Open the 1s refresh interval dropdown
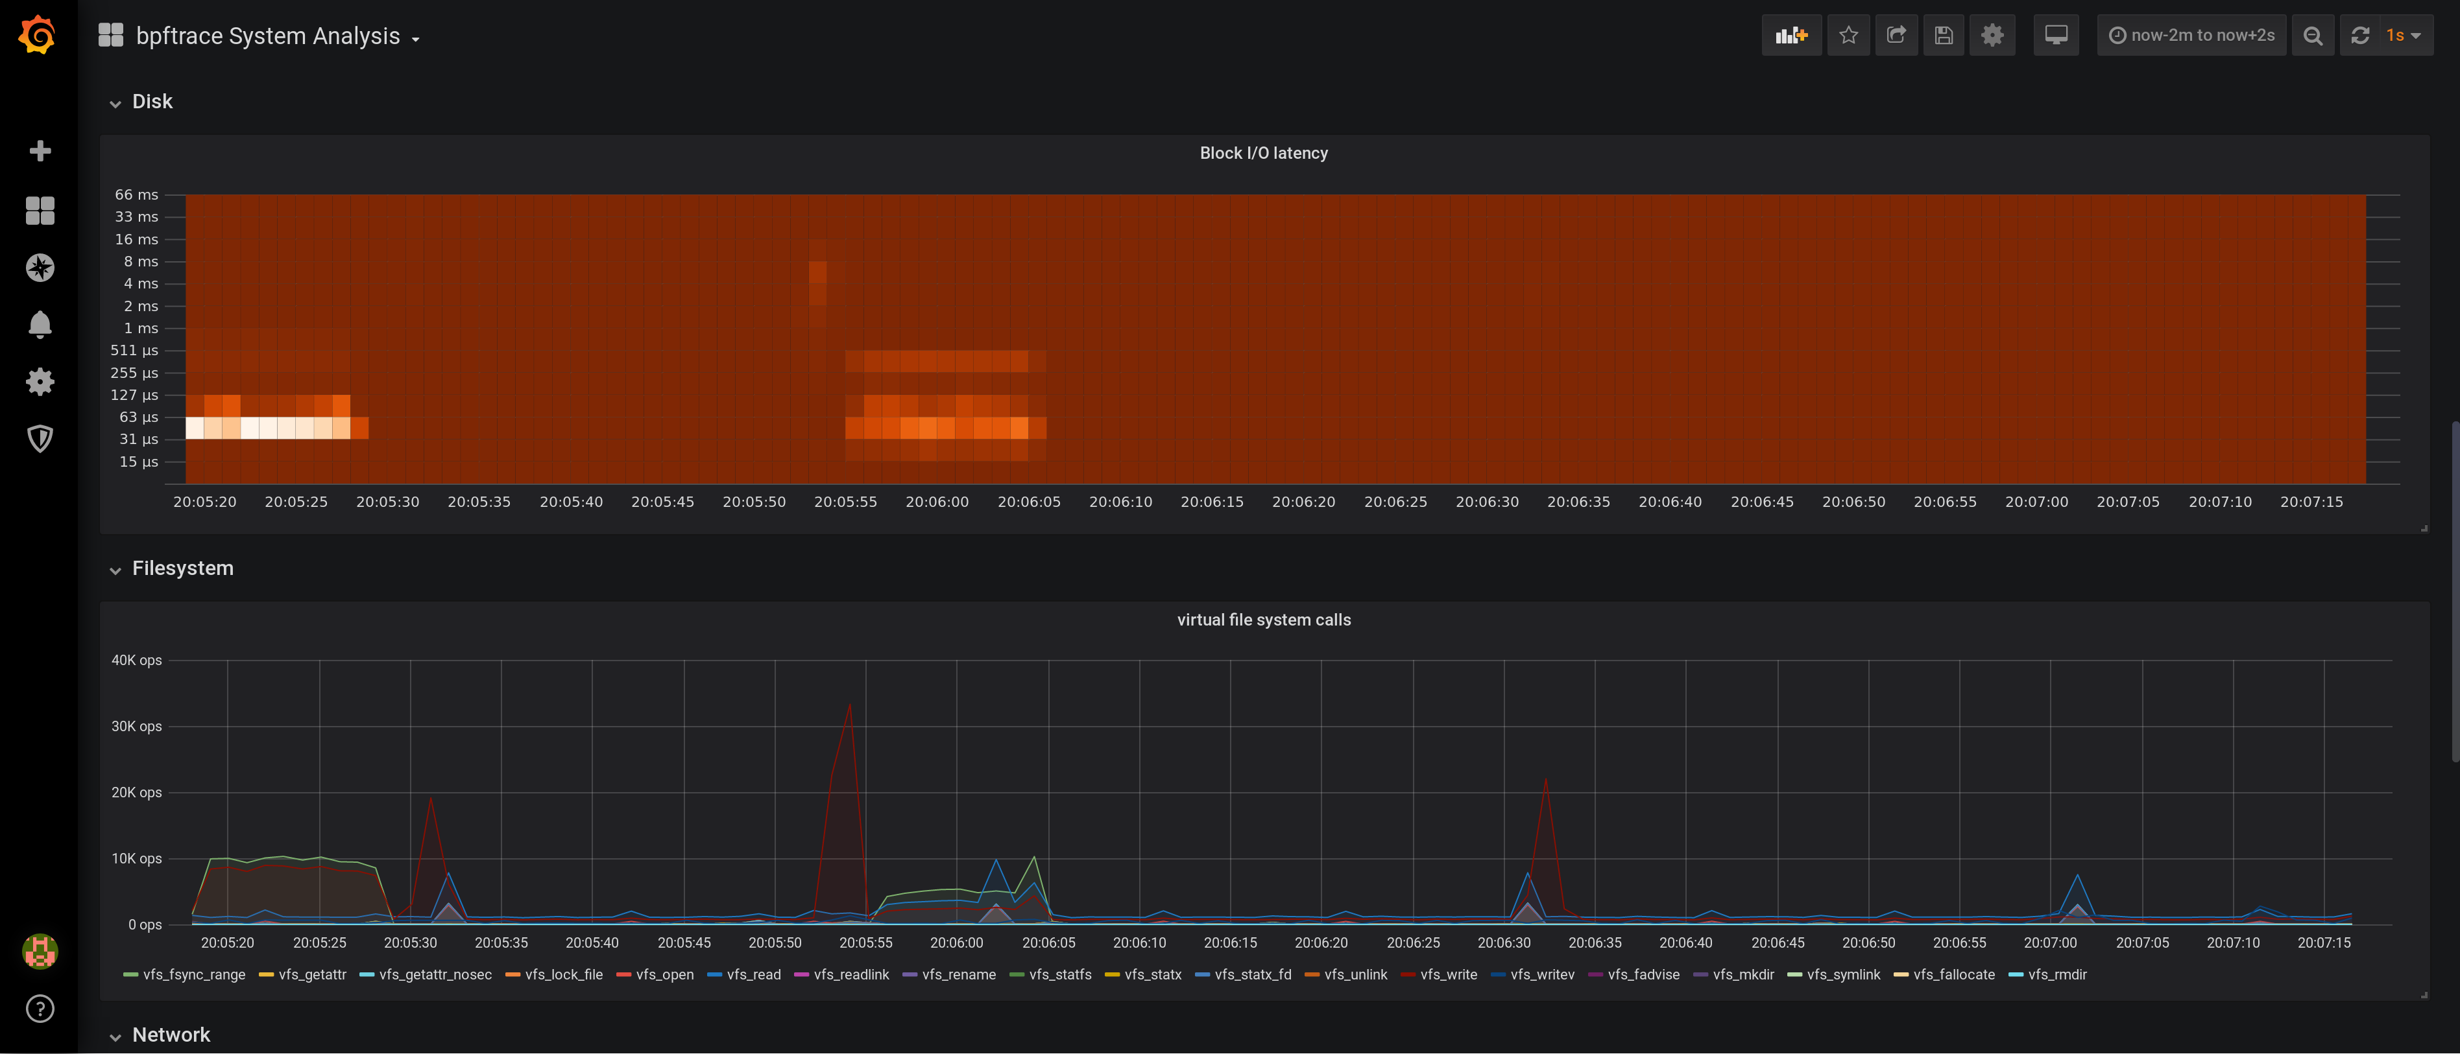 (2403, 35)
